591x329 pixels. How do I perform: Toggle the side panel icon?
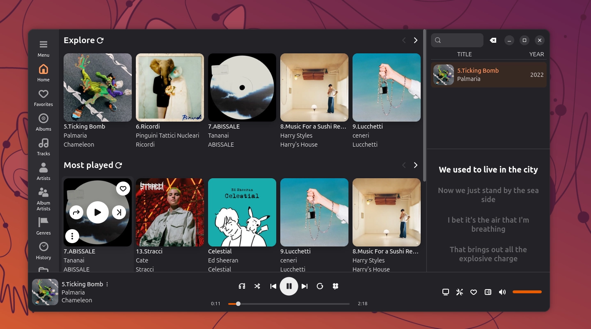click(488, 292)
